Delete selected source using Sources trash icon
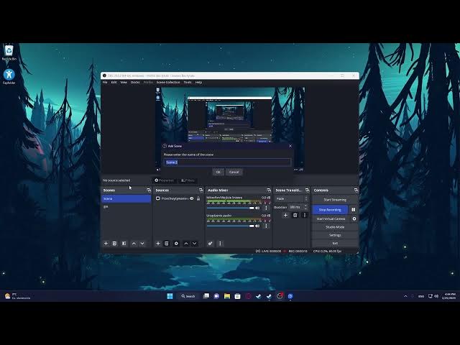This screenshot has width=460, height=345. pyautogui.click(x=167, y=244)
